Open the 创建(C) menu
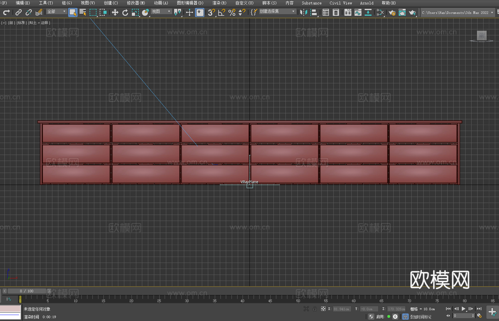Screen dimensions: 499x321 (x=111, y=3)
